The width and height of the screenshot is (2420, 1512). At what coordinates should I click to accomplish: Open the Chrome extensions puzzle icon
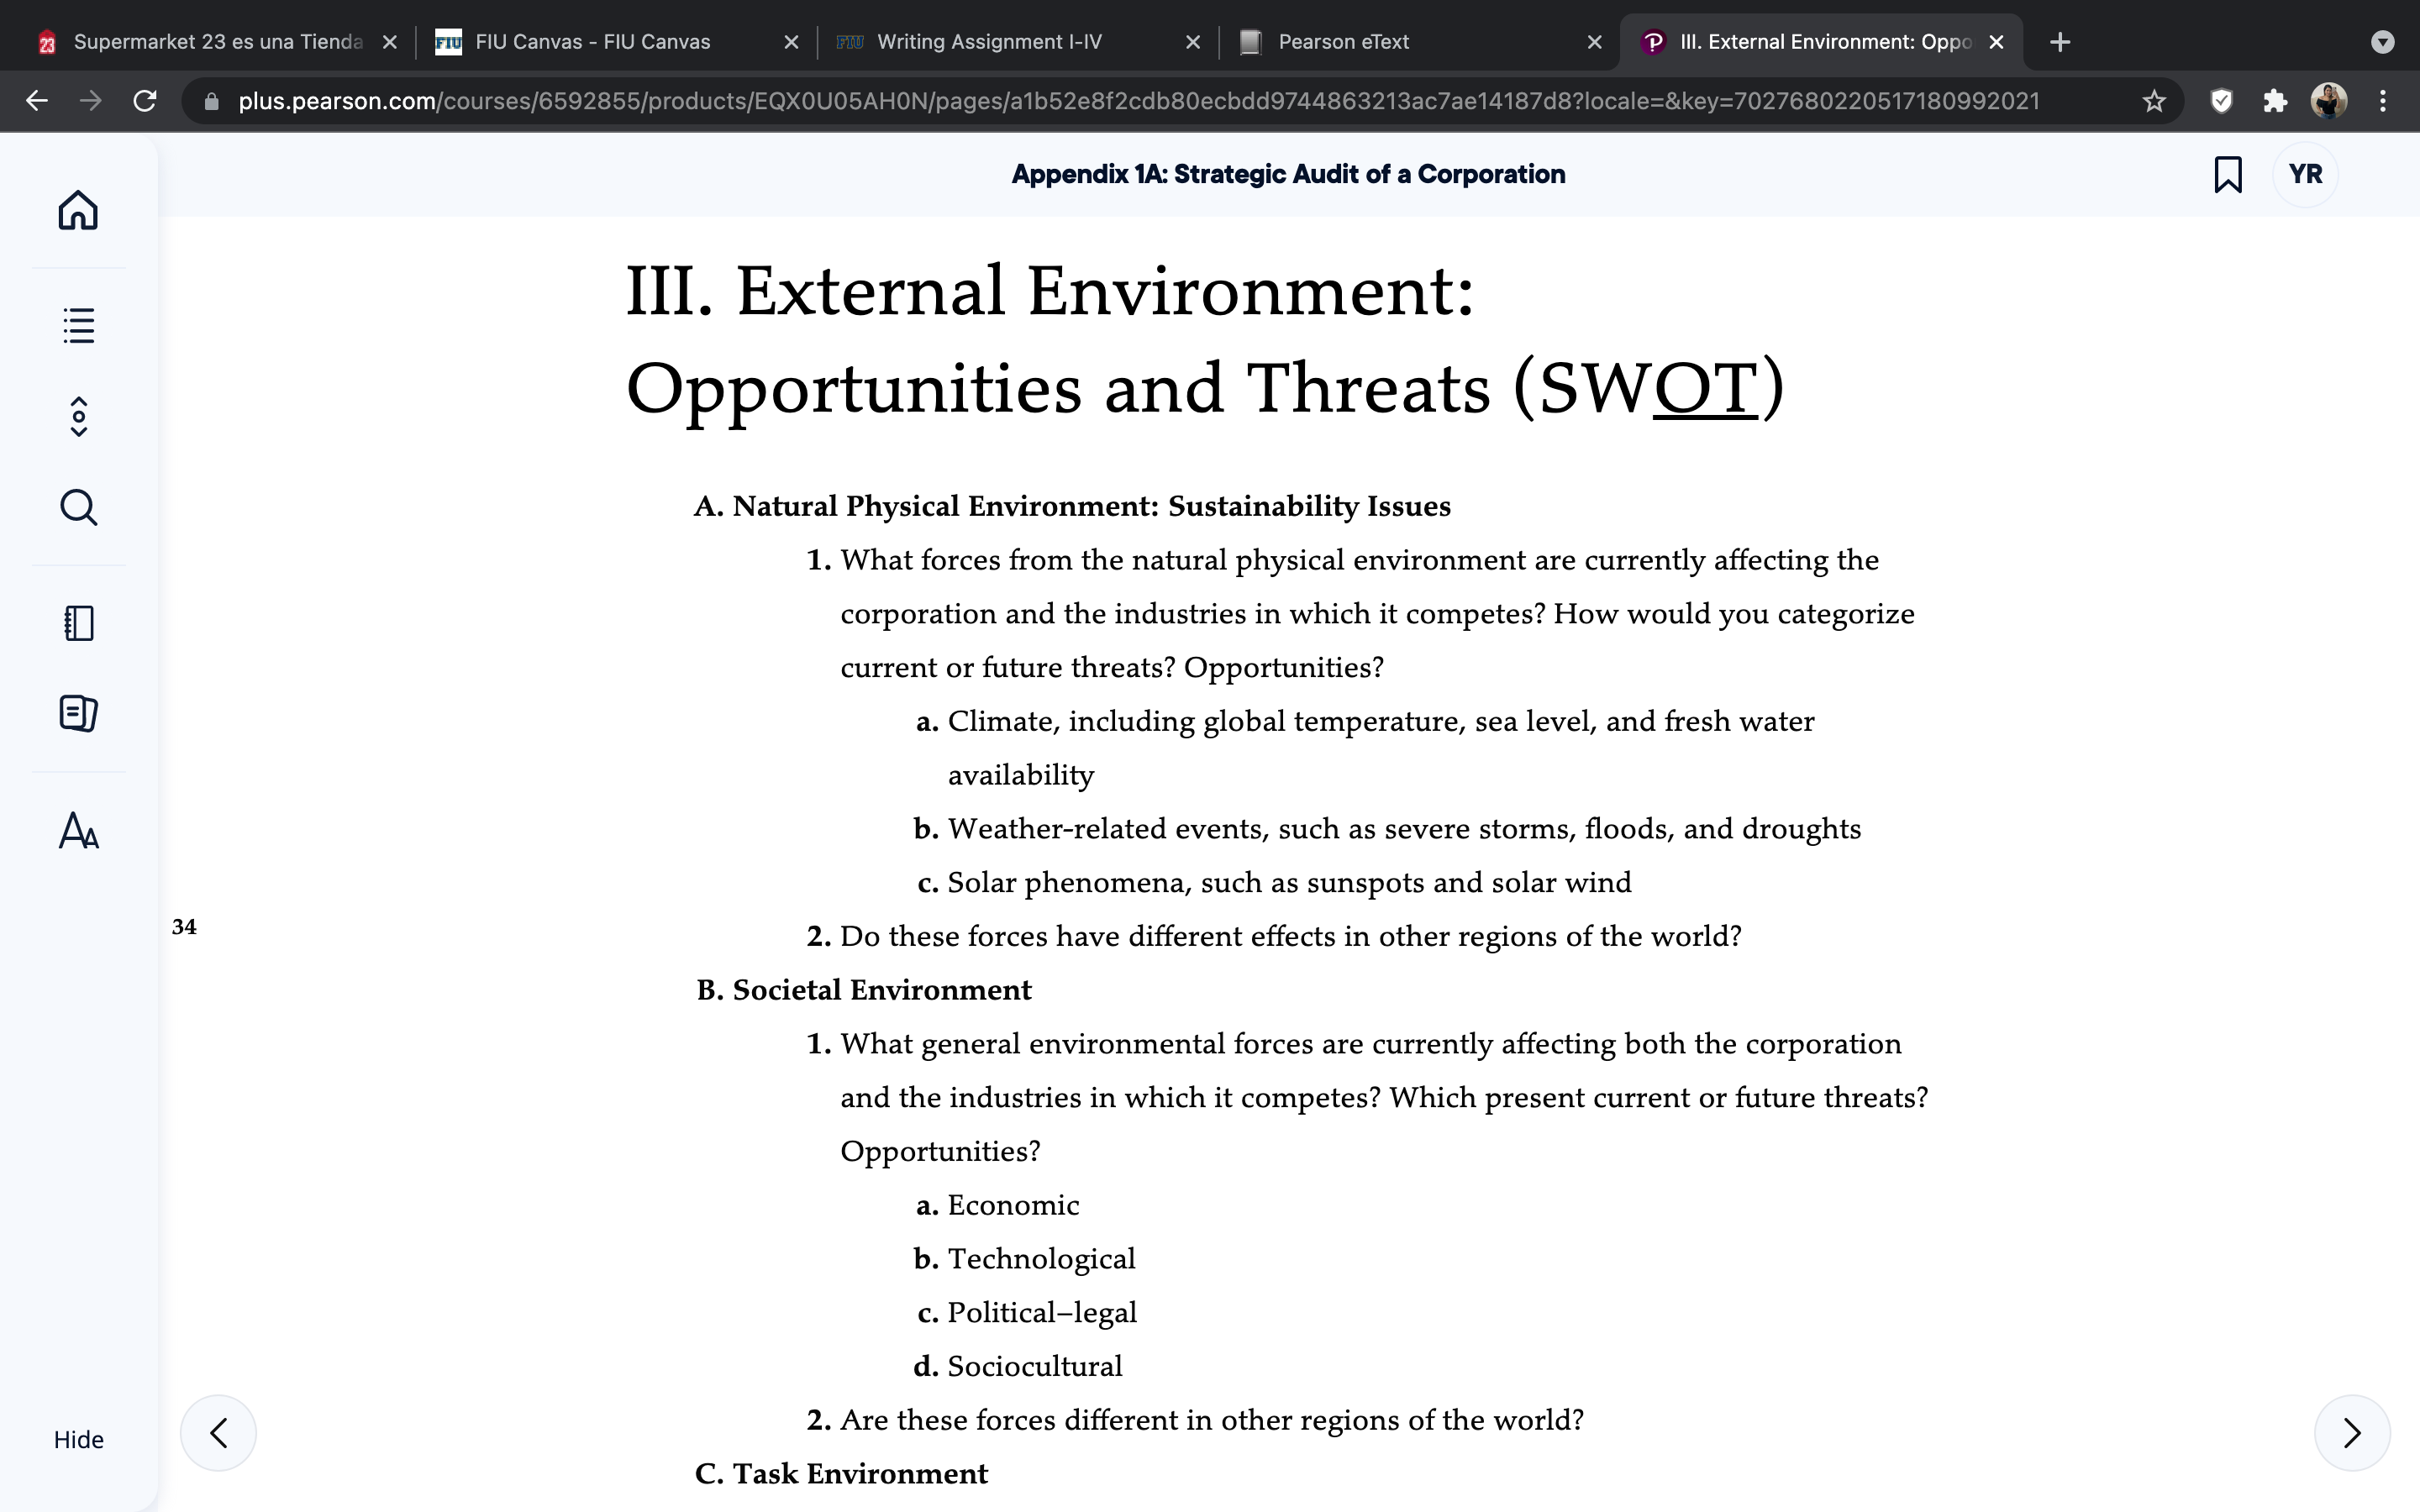tap(2275, 101)
